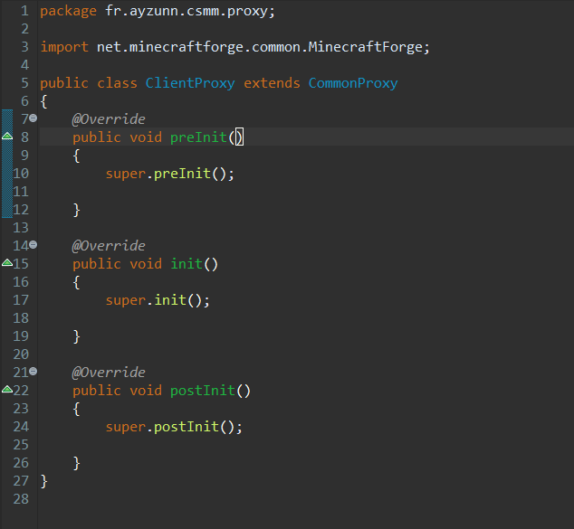Place cursor in package declaration line
This screenshot has width=574, height=529.
[163, 10]
